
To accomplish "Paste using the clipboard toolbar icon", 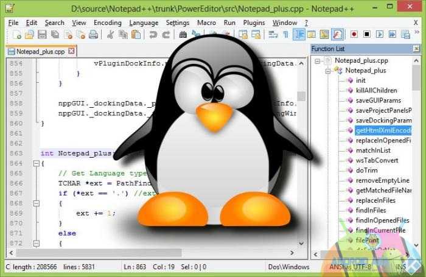I will click(x=136, y=35).
